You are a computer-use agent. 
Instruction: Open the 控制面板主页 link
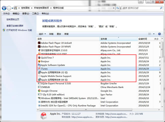point(13,19)
